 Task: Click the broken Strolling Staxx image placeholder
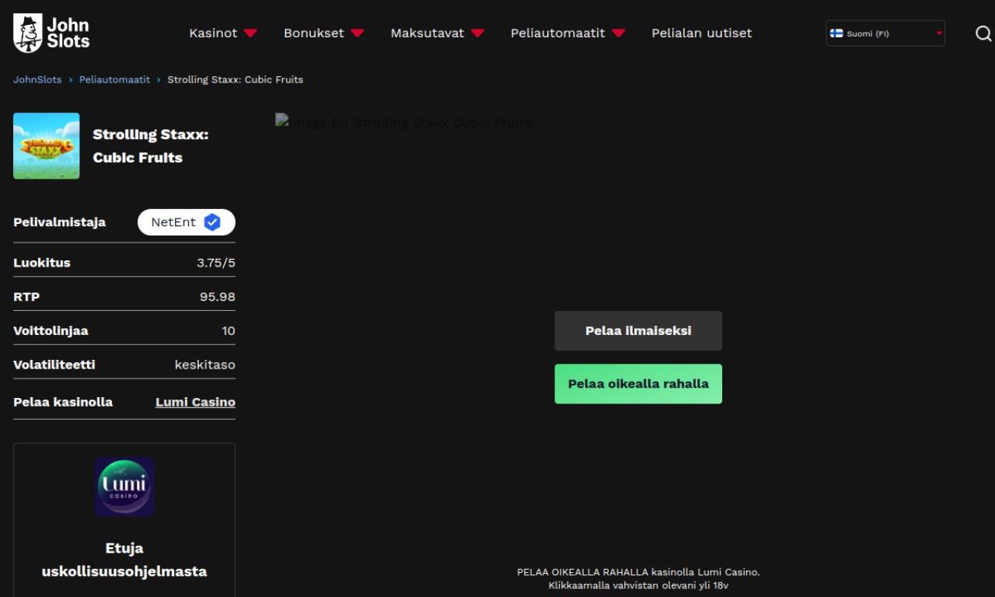(403, 122)
